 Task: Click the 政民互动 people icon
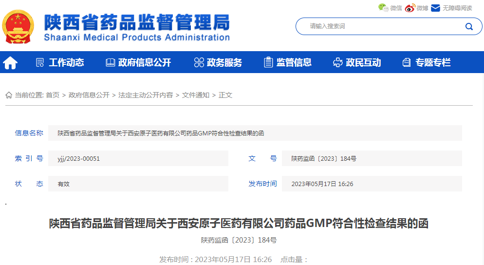(338, 62)
